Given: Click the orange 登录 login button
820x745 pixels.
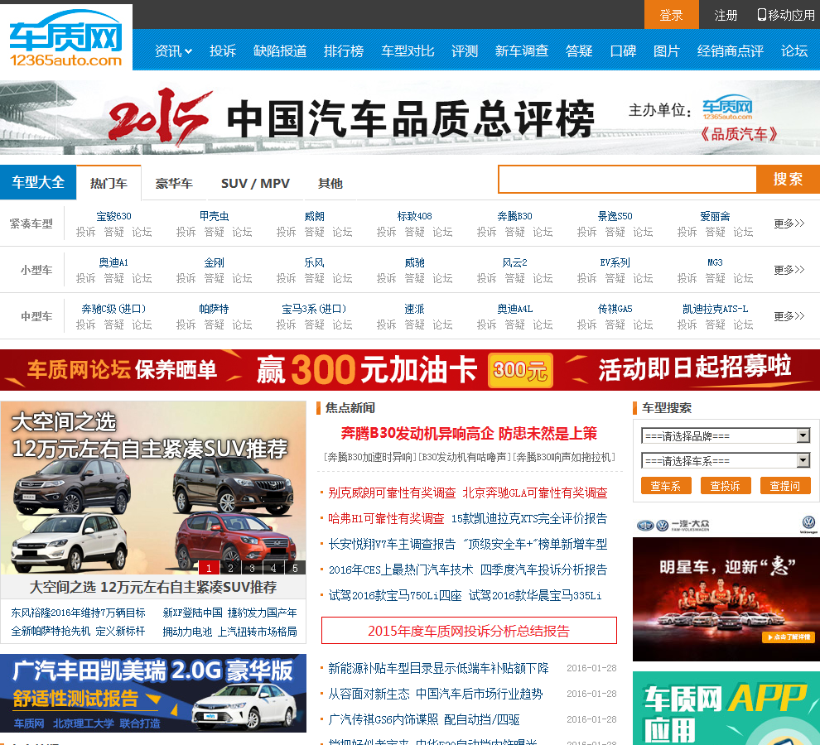Looking at the screenshot, I should tap(671, 15).
